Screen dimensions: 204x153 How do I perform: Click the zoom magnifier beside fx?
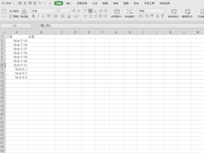(x=42, y=26)
